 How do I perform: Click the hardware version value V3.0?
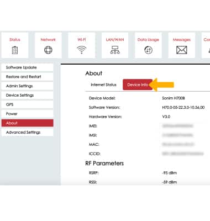click(166, 117)
